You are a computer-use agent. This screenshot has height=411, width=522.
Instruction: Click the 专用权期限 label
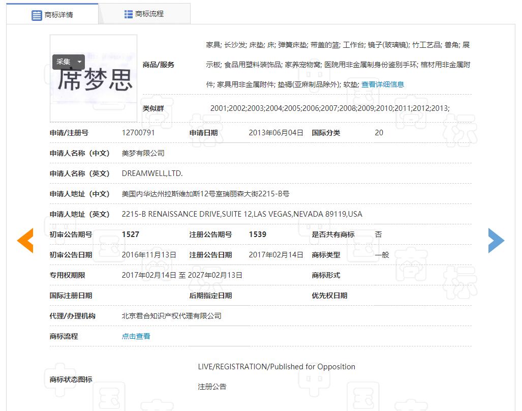67,276
